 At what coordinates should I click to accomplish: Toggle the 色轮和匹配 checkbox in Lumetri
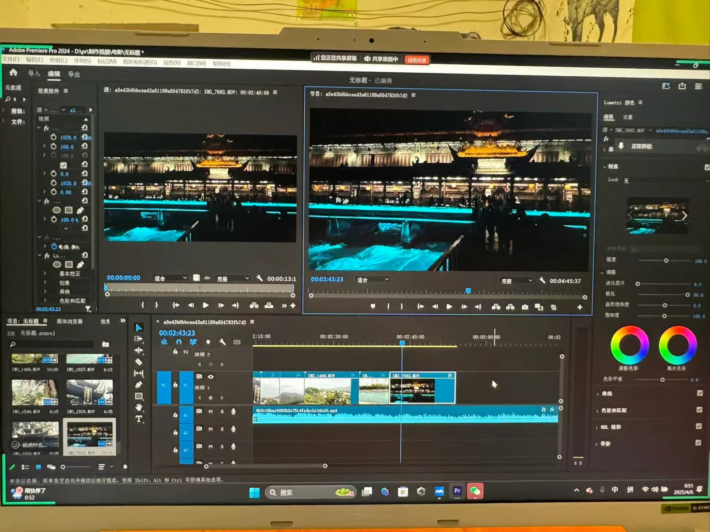click(699, 410)
